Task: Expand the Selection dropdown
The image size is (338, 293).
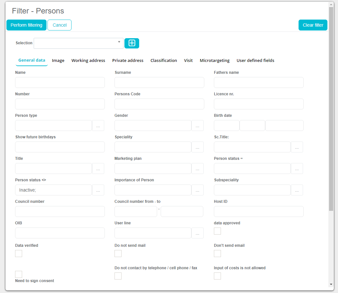Action: pos(119,42)
